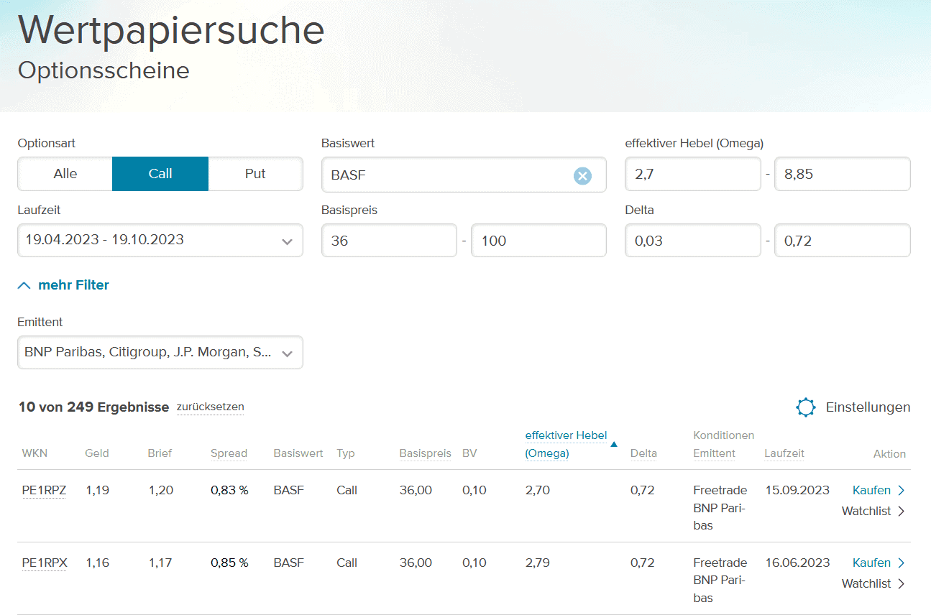Confirm Call is selected in Optionsart
931x615 pixels.
pyautogui.click(x=160, y=173)
